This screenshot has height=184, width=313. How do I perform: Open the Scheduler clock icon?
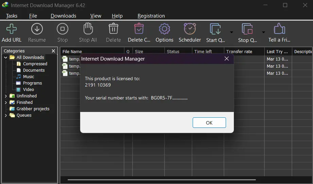pos(190,29)
